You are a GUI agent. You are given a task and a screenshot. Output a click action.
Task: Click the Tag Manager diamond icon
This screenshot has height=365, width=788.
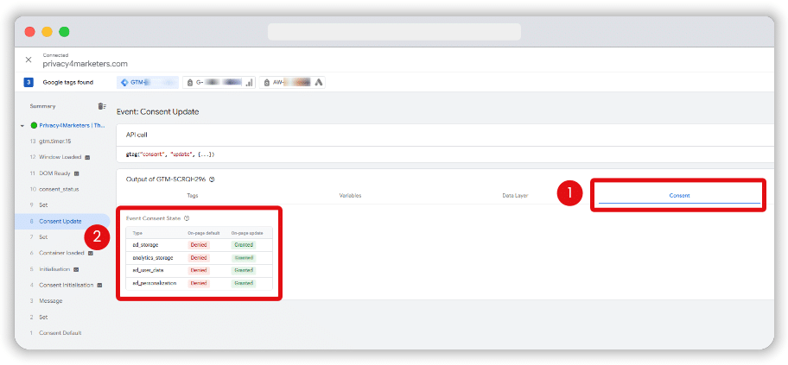[x=124, y=82]
